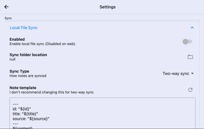Screen dimensions: 204x129
Task: Click the Sync Type dropdown arrow
Action: click(x=192, y=74)
